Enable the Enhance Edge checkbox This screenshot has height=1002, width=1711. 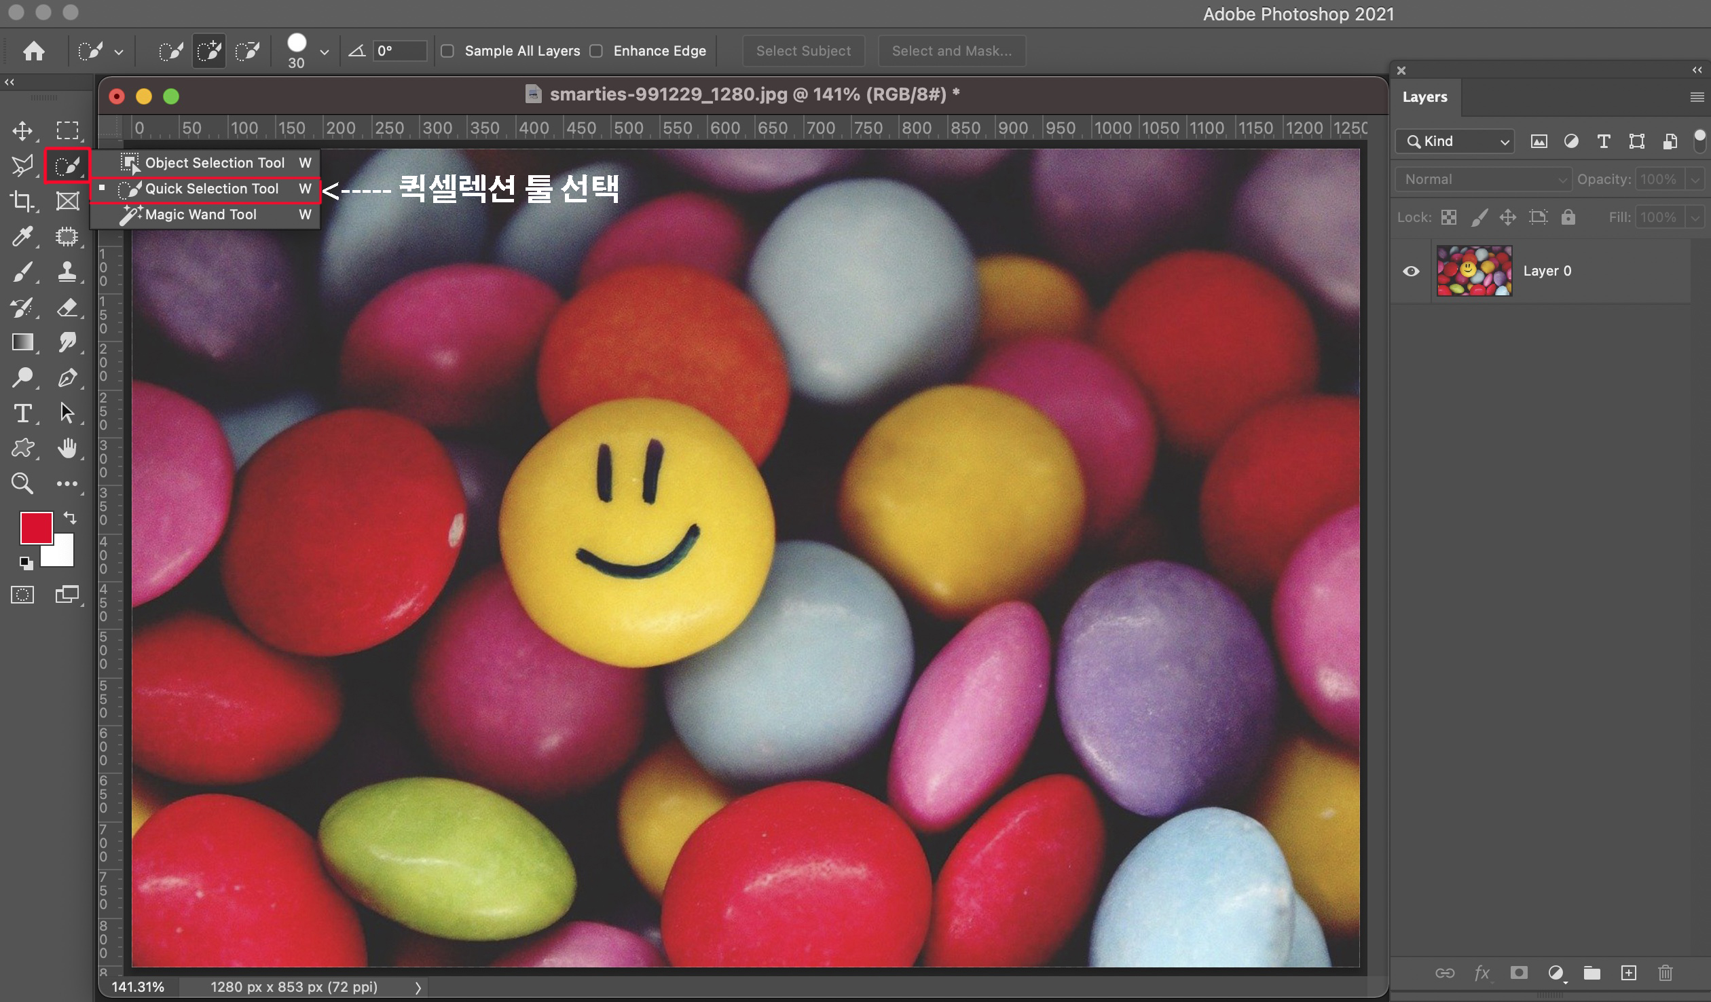tap(596, 51)
